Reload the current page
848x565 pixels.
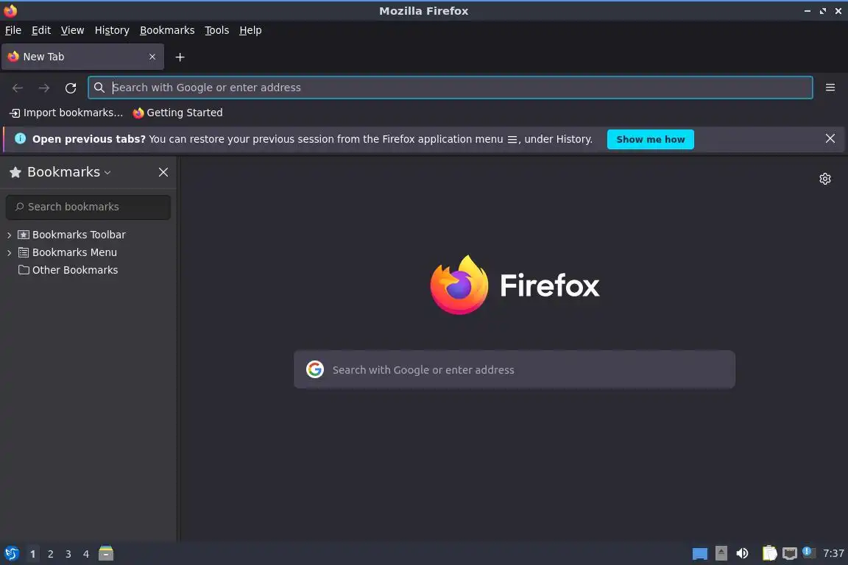point(71,88)
